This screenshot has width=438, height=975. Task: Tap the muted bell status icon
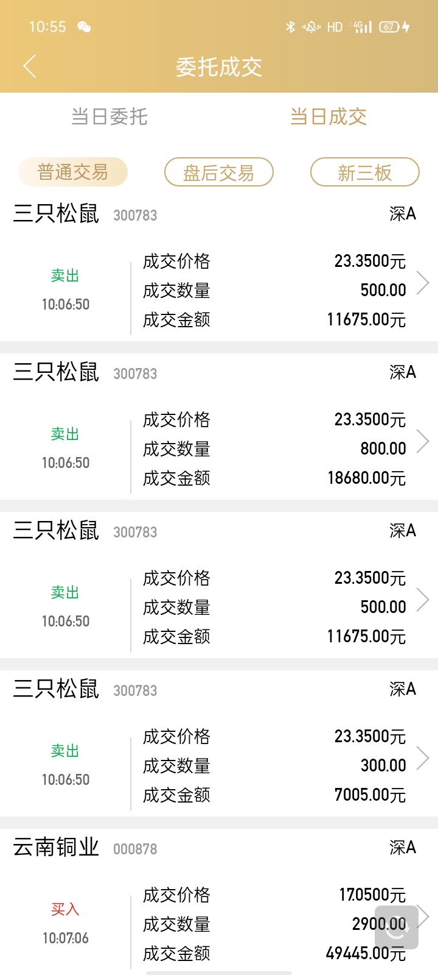tap(311, 27)
